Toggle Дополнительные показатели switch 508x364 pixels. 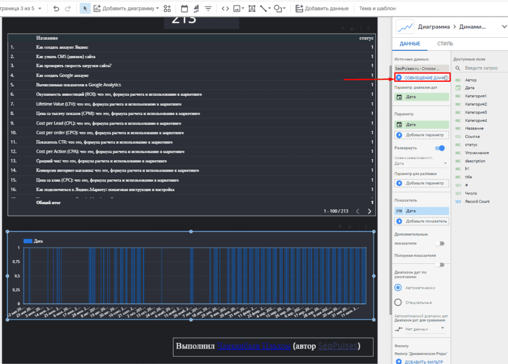pyautogui.click(x=440, y=243)
